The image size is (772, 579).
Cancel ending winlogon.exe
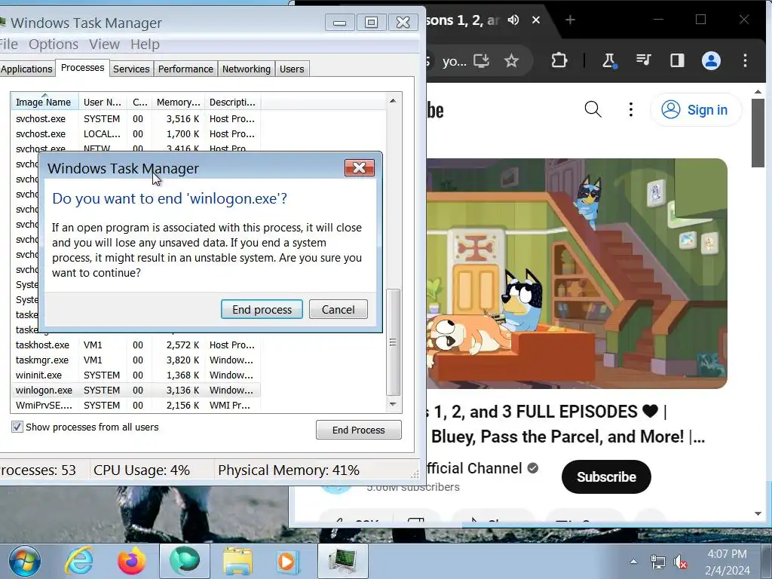tap(339, 309)
